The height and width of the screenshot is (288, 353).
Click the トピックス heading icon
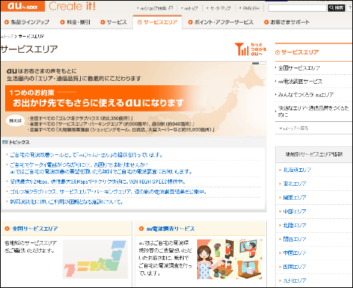coord(5,142)
